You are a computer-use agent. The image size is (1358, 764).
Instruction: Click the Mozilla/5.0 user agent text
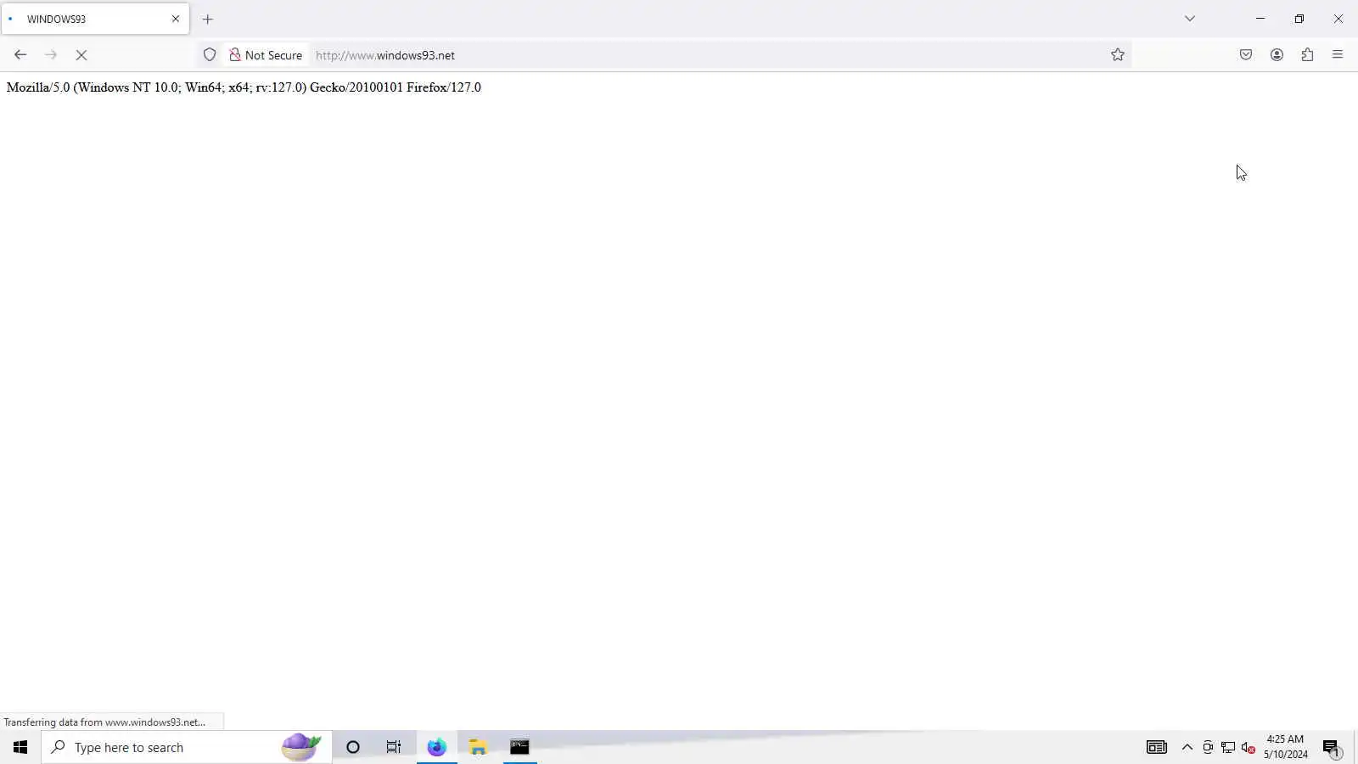click(244, 87)
